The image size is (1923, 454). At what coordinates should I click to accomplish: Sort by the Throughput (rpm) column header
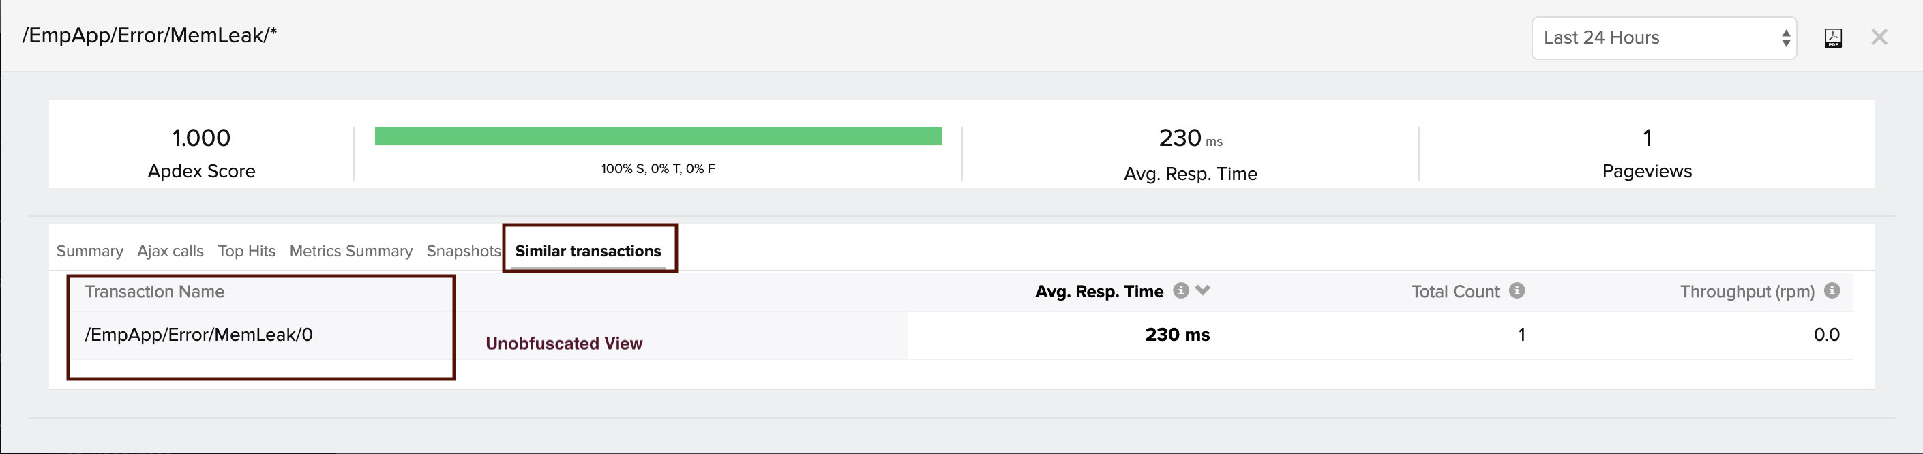[1747, 291]
